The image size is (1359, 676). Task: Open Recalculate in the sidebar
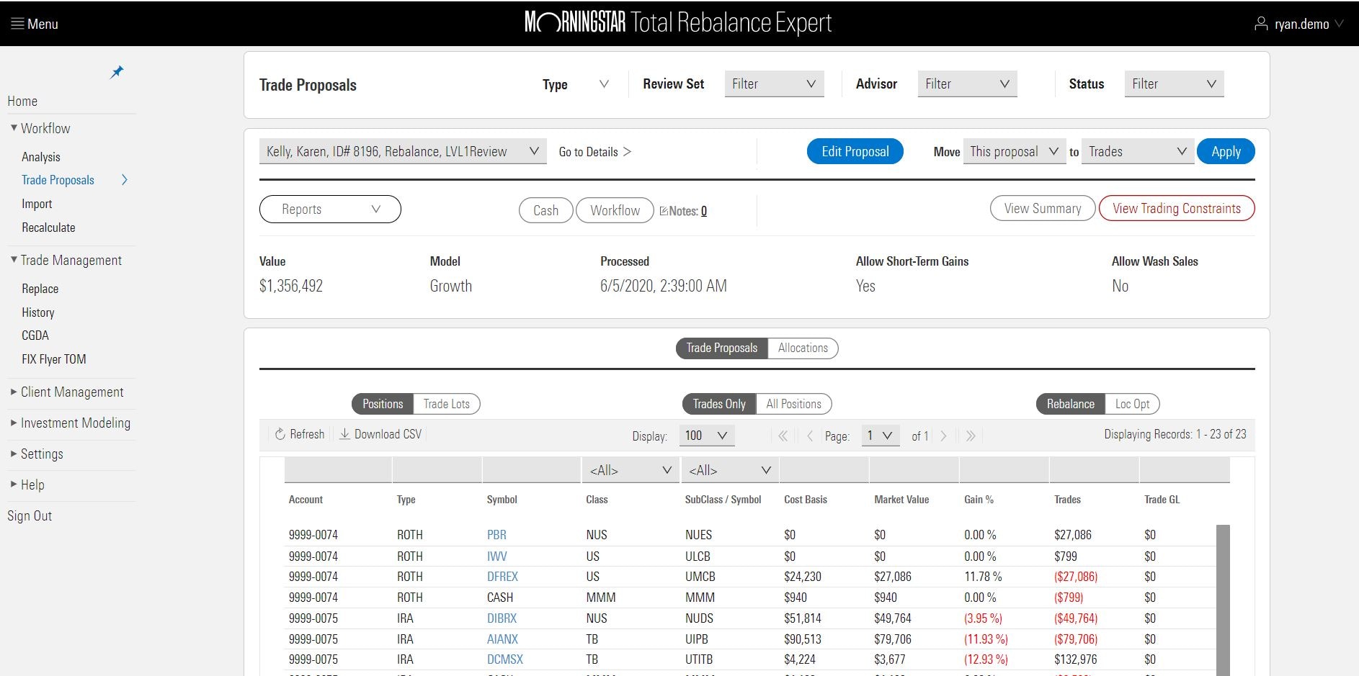coord(48,227)
